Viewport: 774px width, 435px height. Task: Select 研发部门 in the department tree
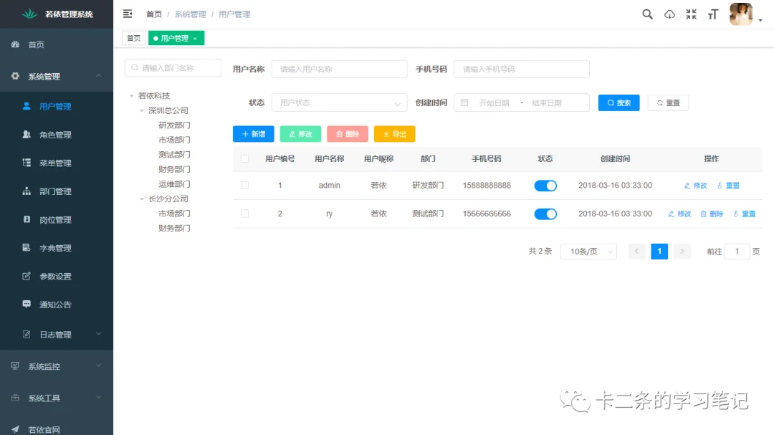(x=174, y=125)
